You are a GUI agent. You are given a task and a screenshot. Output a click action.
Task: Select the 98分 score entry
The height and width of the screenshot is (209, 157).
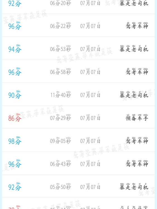pos(15,141)
